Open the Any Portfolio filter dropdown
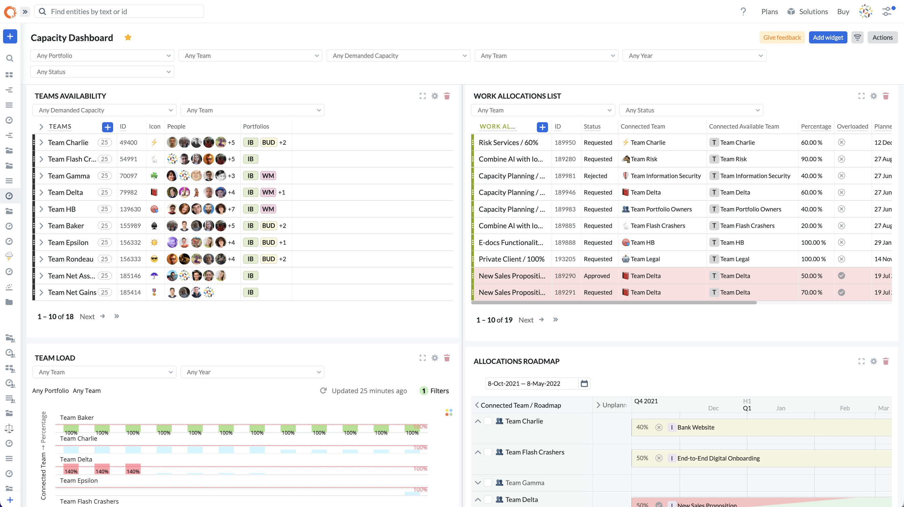Image resolution: width=904 pixels, height=507 pixels. [102, 56]
